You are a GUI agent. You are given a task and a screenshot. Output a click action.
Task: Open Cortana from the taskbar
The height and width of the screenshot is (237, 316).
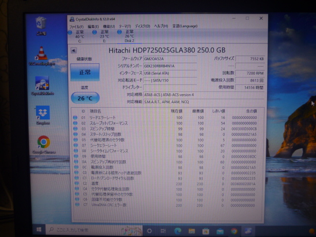point(149,231)
